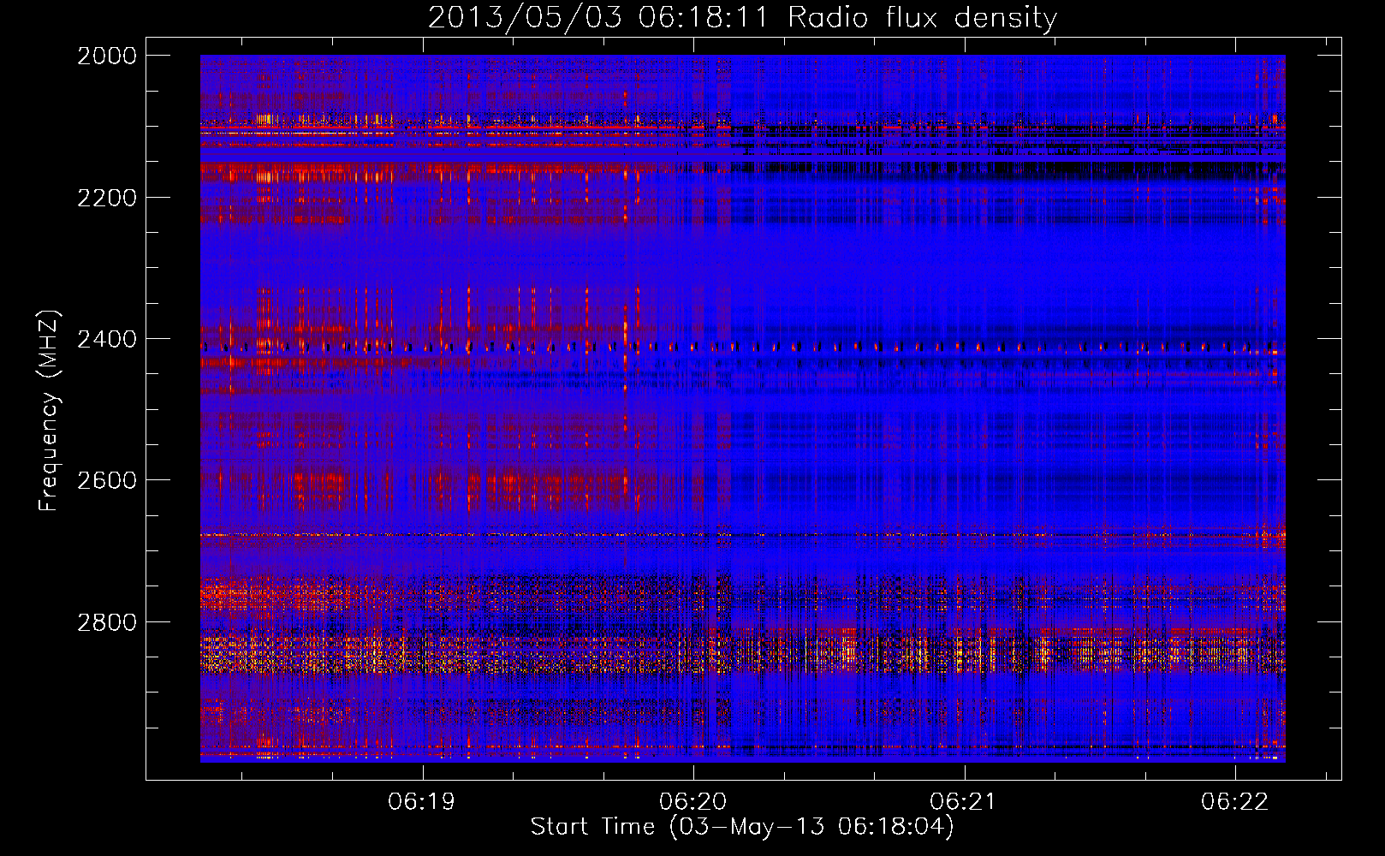Click the "Start Time (03-May-13 06:18:04)" label
1385x856 pixels.
742,827
